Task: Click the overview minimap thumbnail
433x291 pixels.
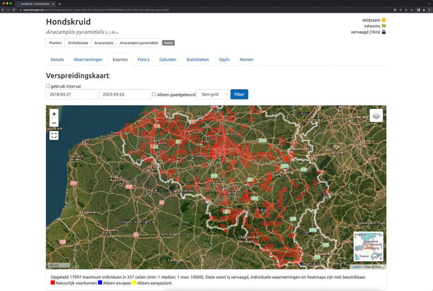Action: coord(368,246)
